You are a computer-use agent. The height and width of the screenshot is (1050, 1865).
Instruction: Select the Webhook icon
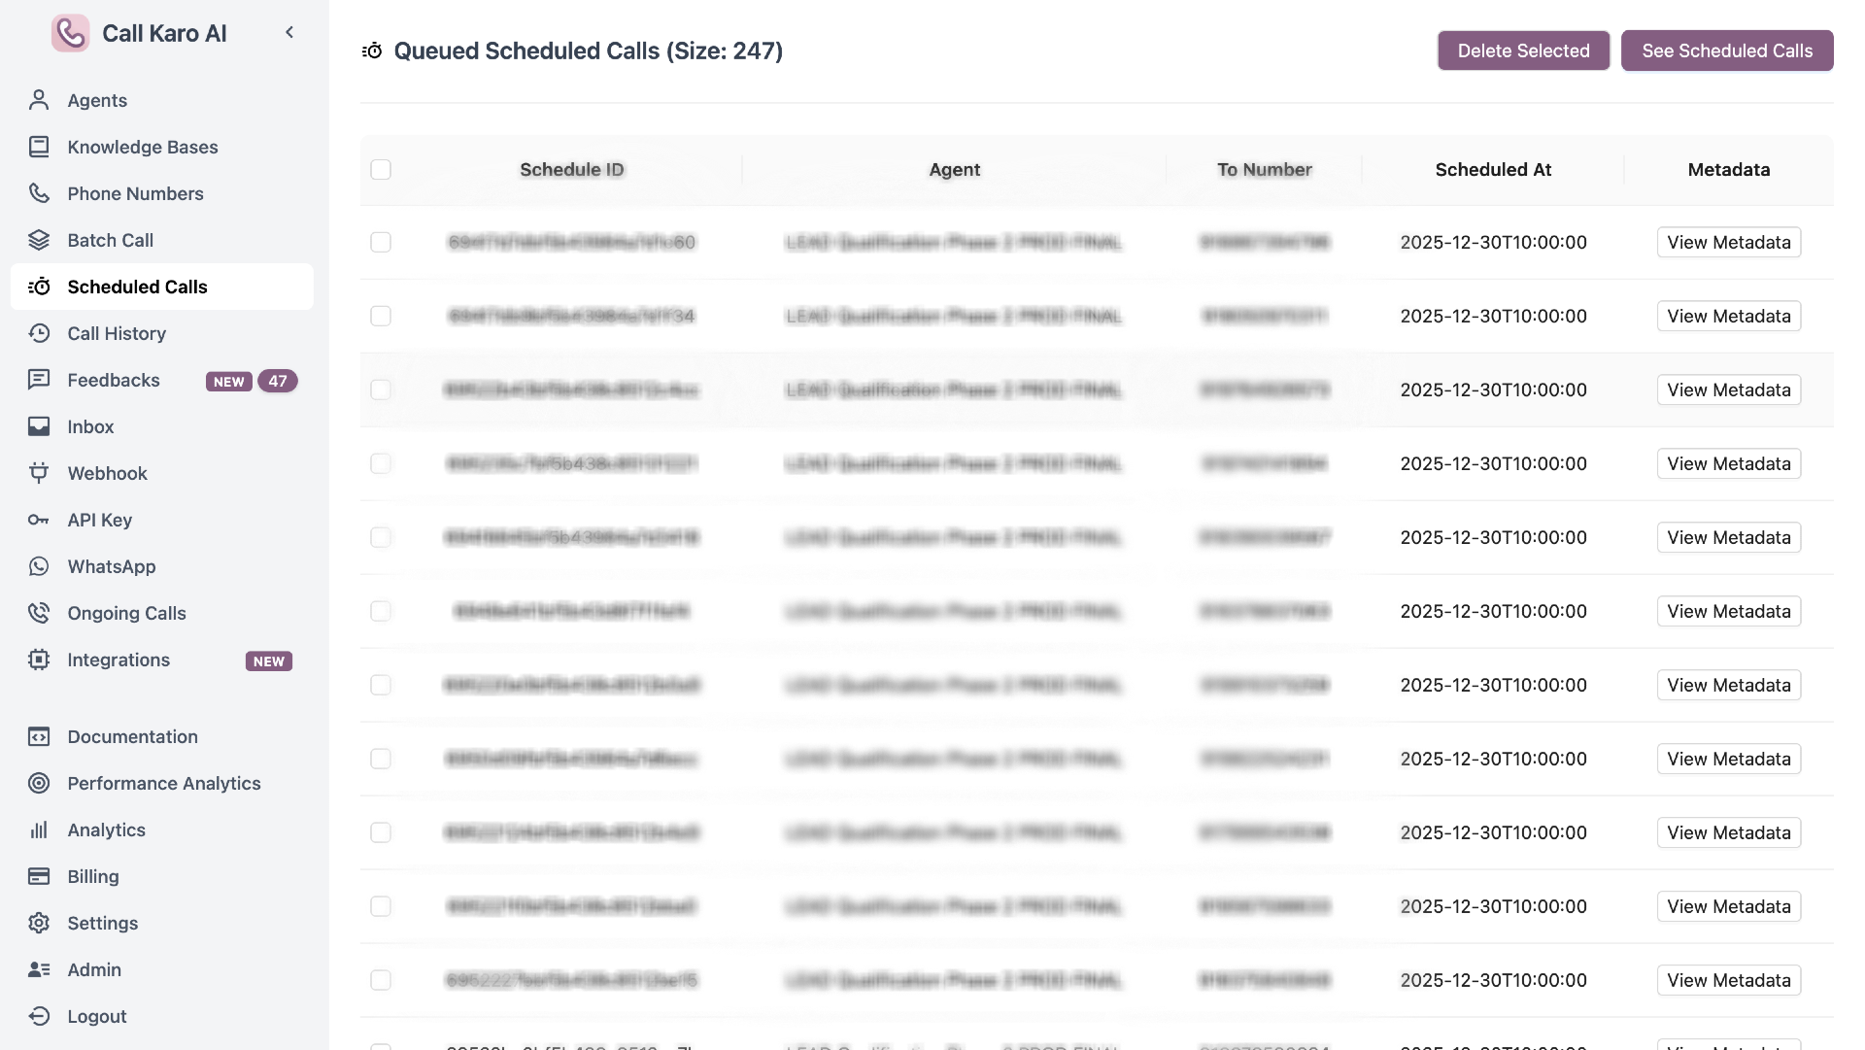[x=38, y=473]
